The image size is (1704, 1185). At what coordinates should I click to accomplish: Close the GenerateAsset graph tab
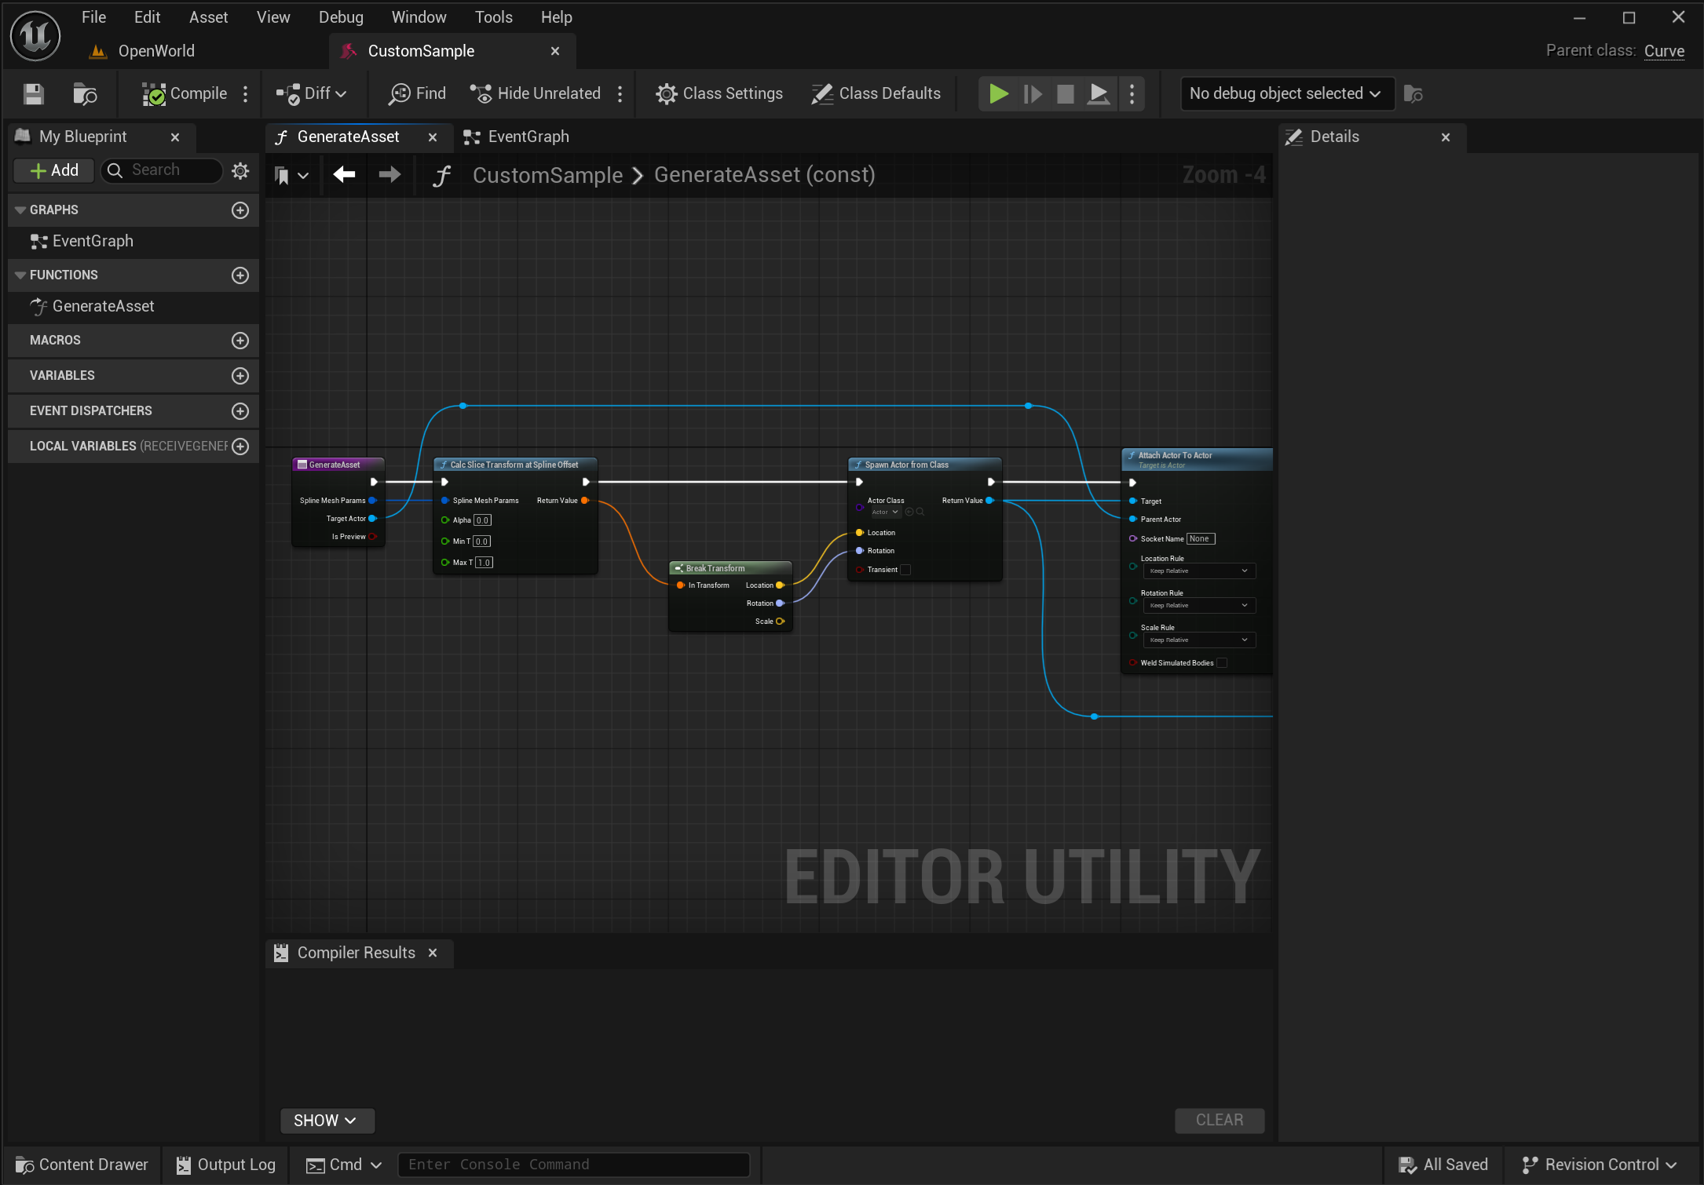(x=433, y=137)
